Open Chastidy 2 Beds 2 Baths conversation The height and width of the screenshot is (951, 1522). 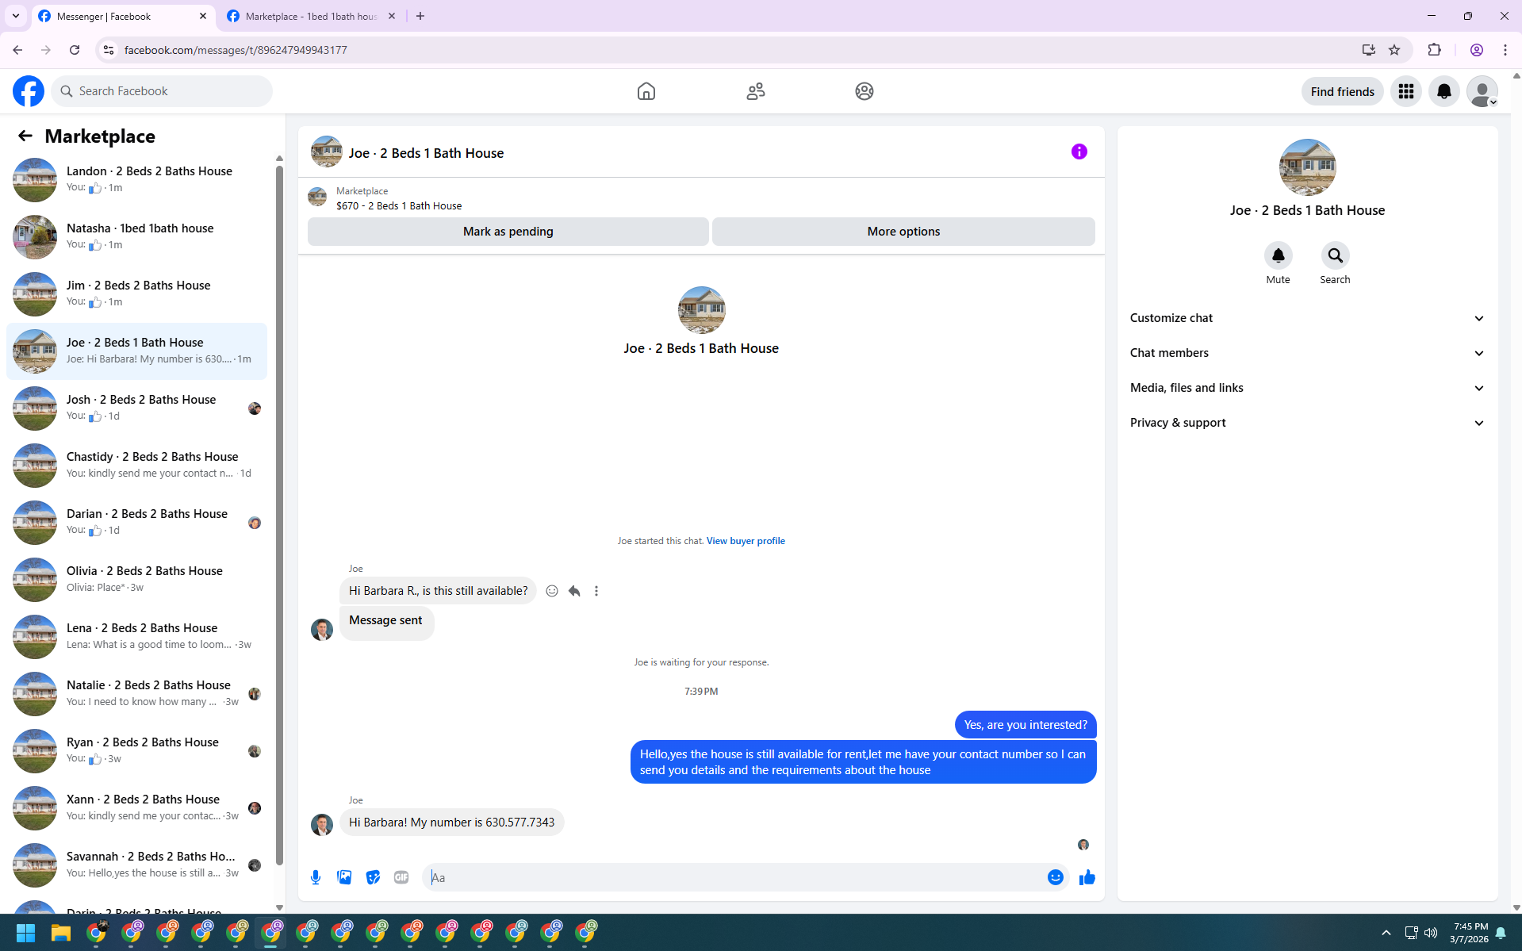tap(137, 466)
